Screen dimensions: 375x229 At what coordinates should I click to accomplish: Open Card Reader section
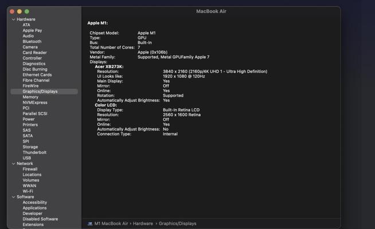coord(34,53)
